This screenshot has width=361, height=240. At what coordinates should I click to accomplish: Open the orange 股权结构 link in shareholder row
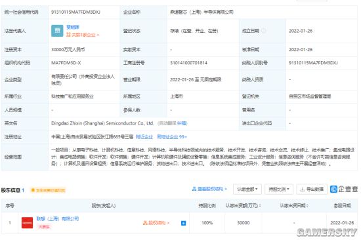coord(156,223)
